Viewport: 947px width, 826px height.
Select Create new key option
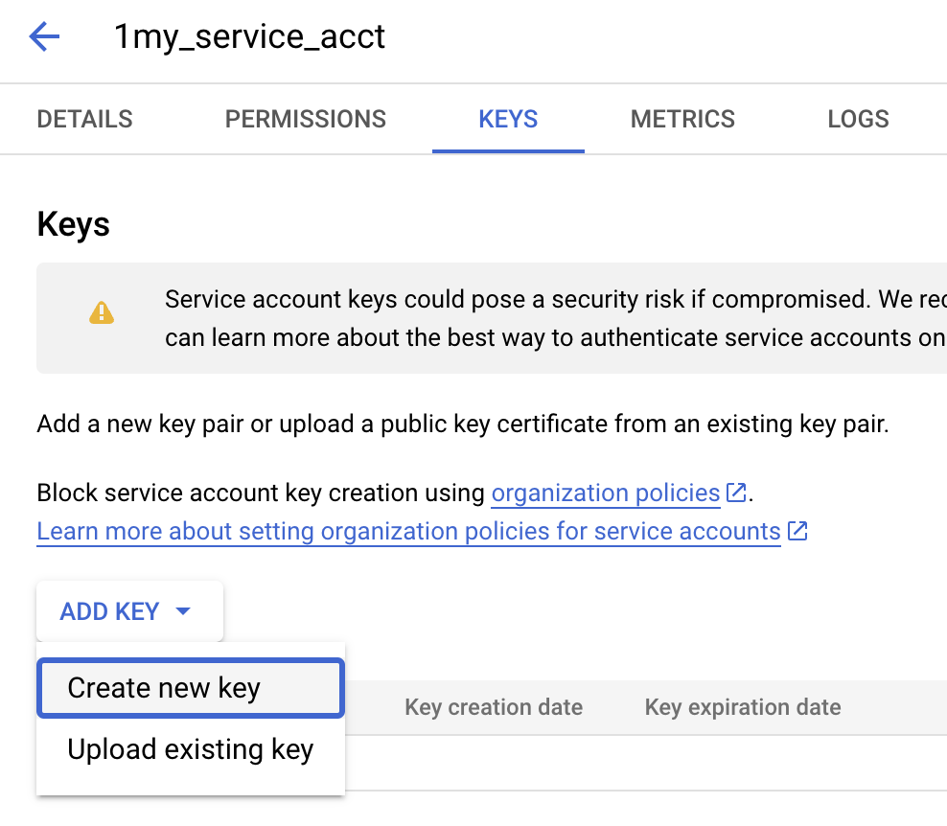(191, 688)
